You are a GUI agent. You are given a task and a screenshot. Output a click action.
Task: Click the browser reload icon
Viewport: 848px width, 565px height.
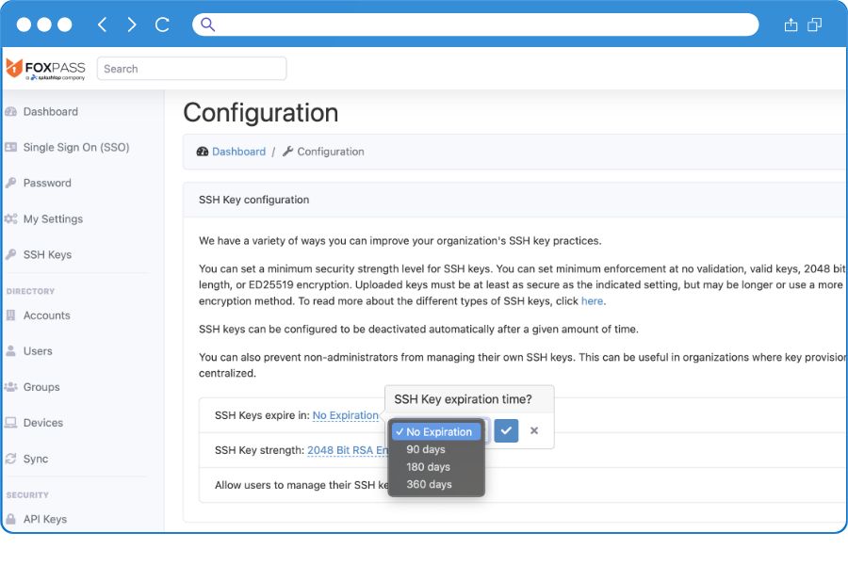click(x=162, y=24)
